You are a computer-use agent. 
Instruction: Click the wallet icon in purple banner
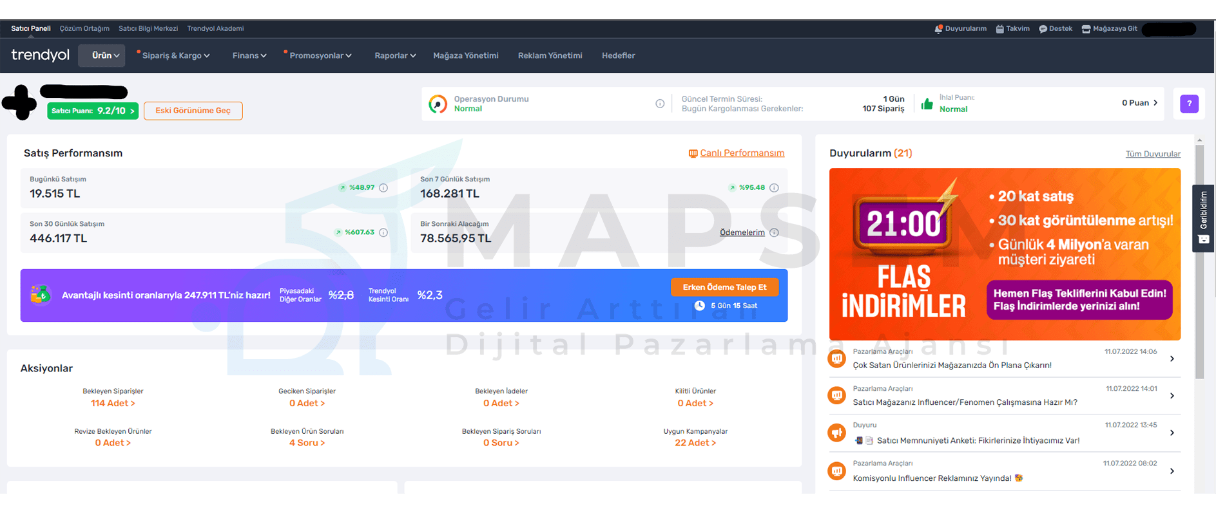(x=40, y=295)
